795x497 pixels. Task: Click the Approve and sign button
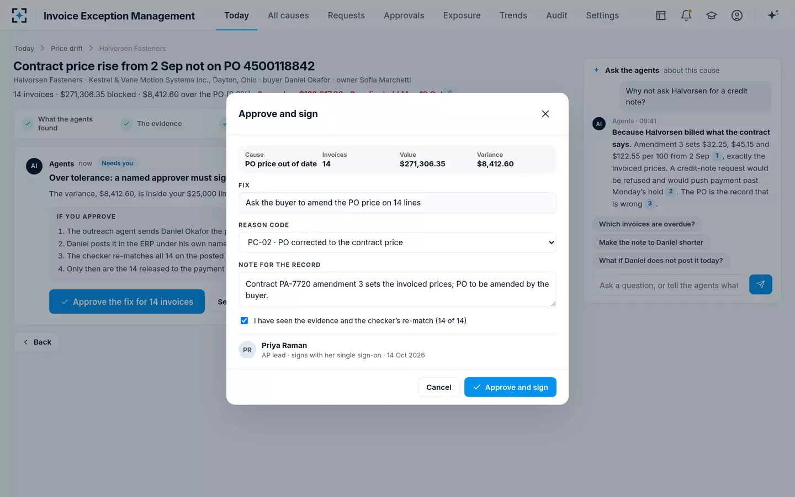tap(510, 387)
